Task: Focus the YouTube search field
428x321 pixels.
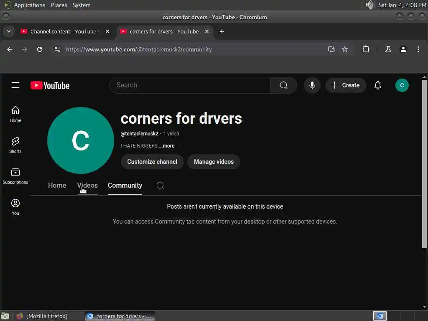Action: pyautogui.click(x=190, y=85)
